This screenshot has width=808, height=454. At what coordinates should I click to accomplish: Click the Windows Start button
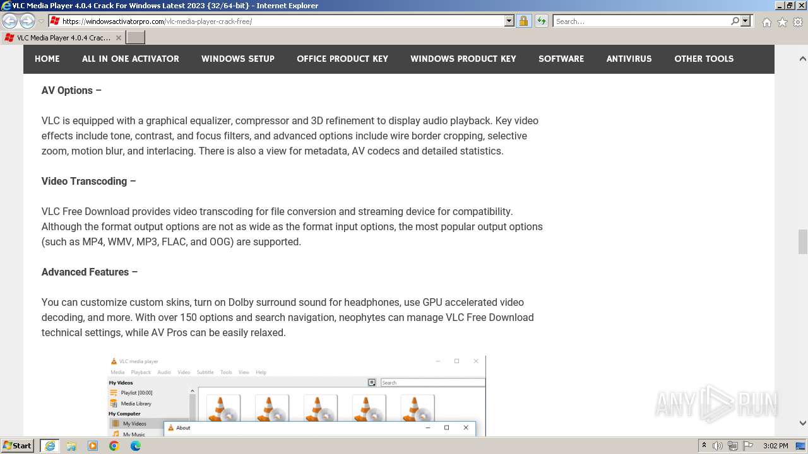tap(17, 446)
